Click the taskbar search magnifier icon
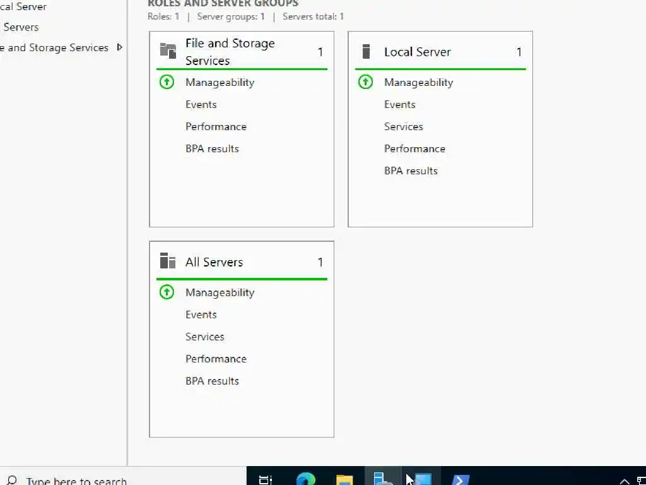Image resolution: width=646 pixels, height=485 pixels. coord(12,481)
